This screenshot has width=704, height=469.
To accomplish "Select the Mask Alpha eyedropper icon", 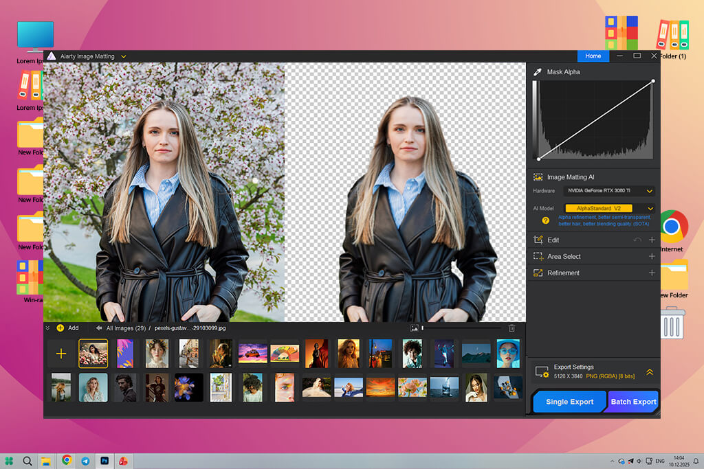I will pyautogui.click(x=538, y=71).
